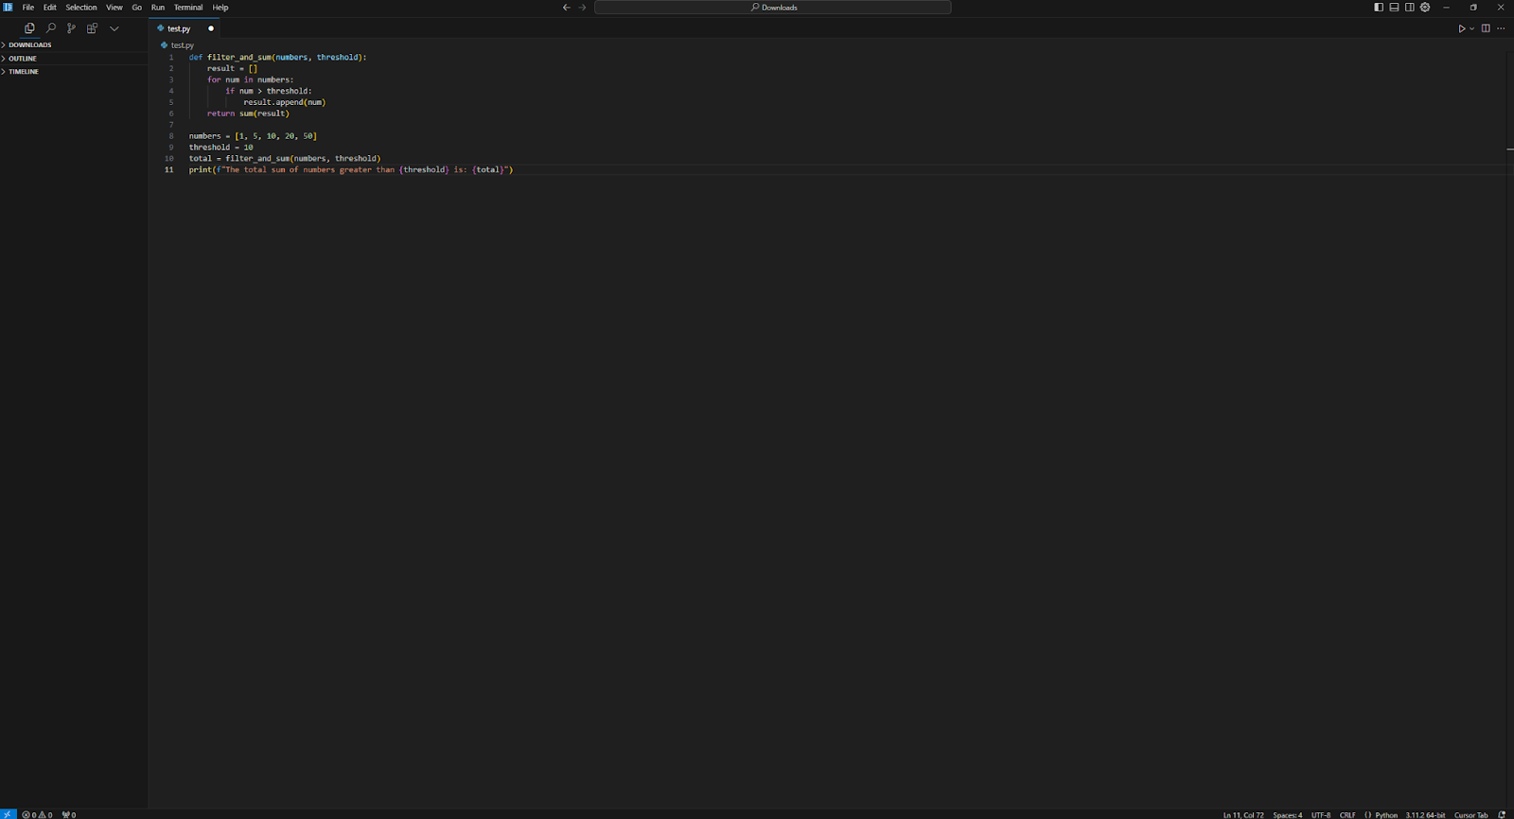Open the Search view in sidebar
Viewport: 1514px width, 819px height.
tap(51, 28)
